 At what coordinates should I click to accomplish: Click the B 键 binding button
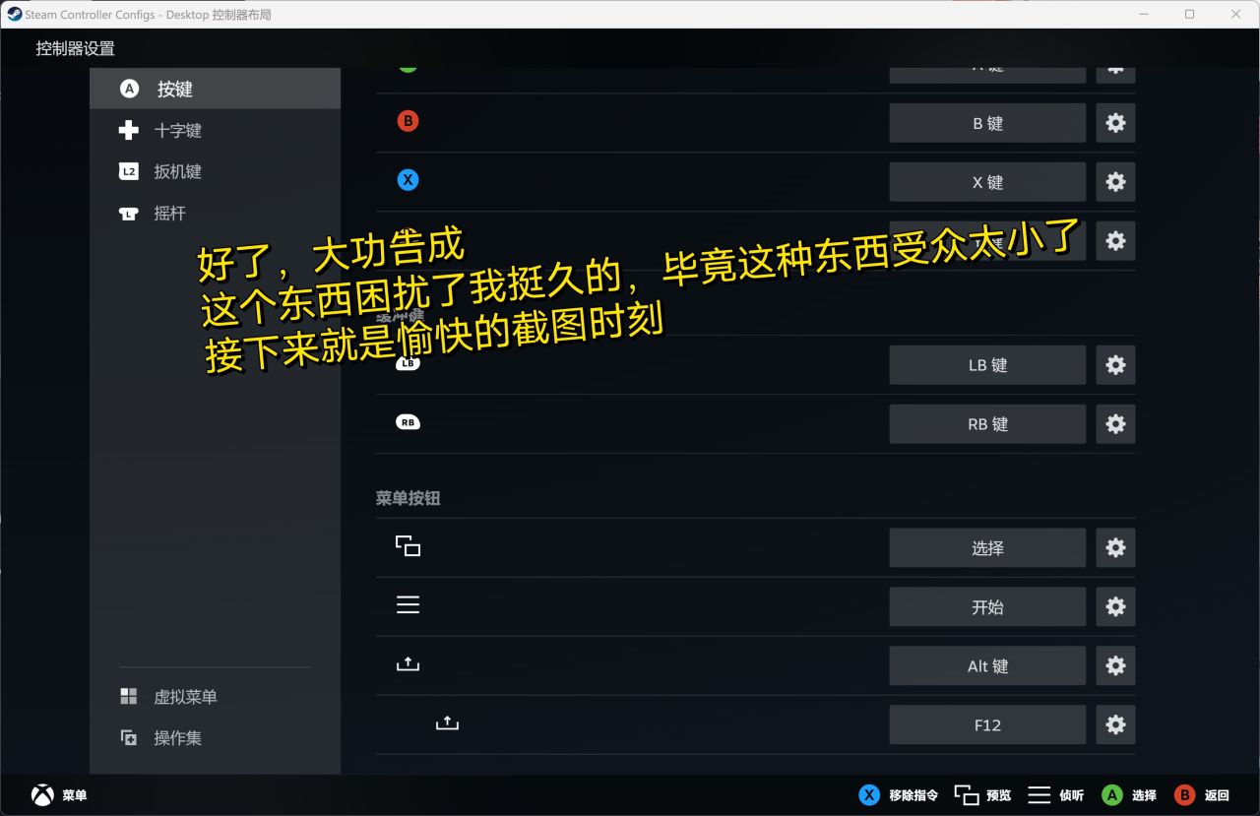(987, 123)
